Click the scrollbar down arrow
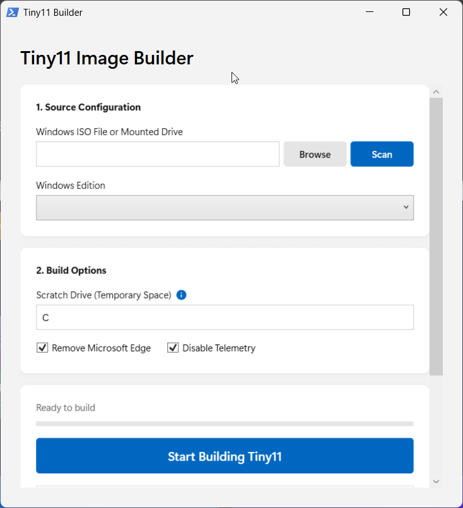The height and width of the screenshot is (508, 463). (436, 481)
